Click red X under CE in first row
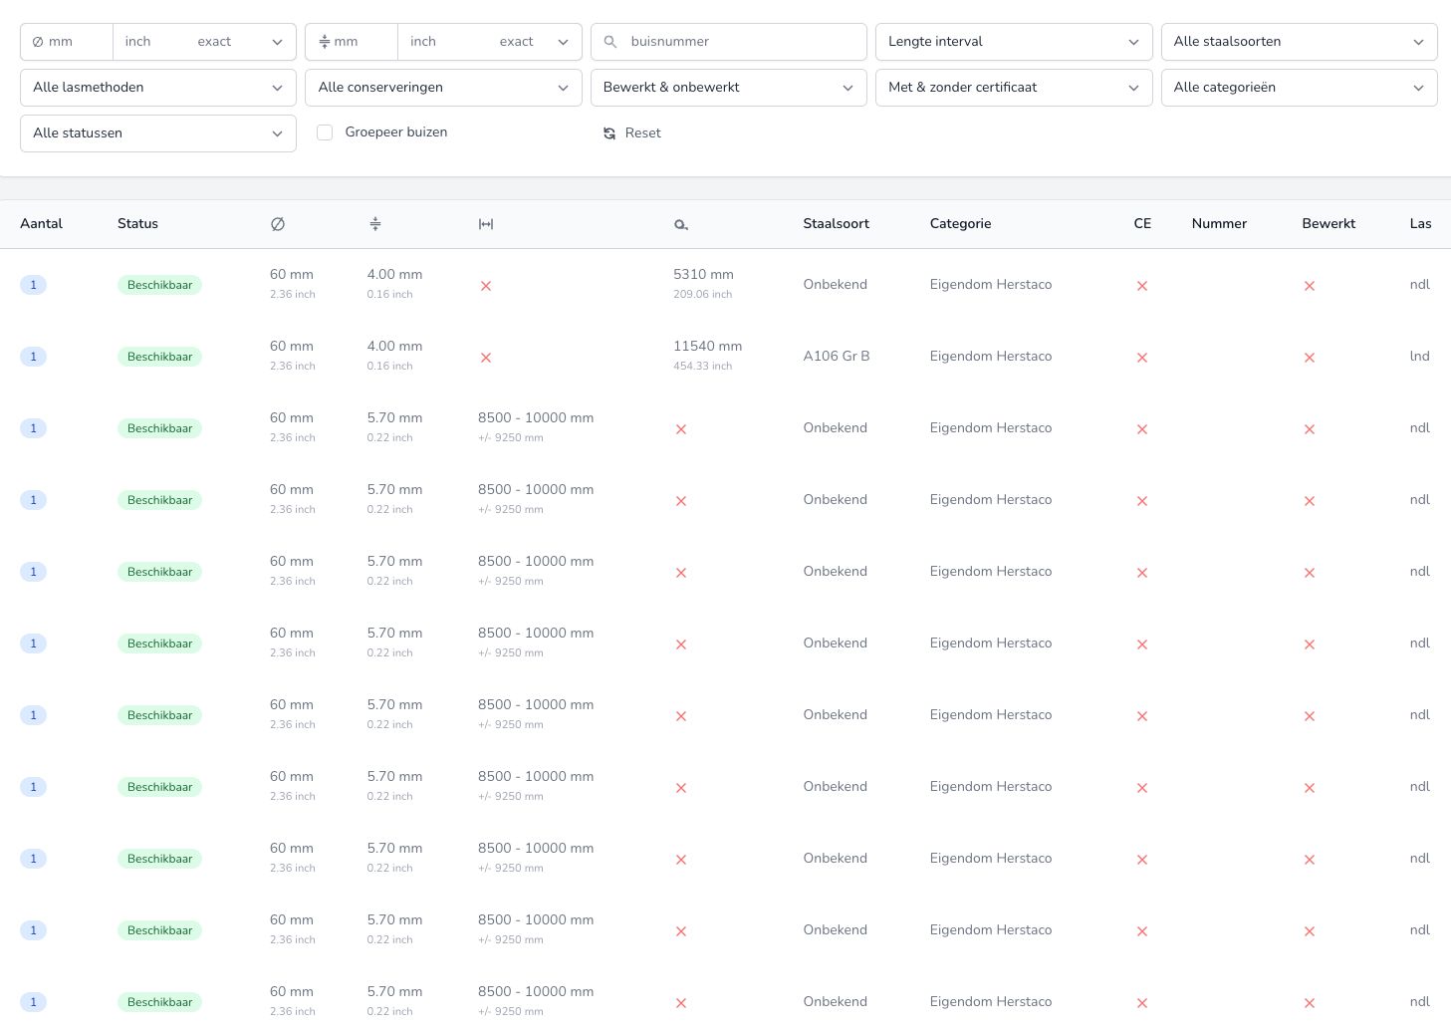This screenshot has width=1451, height=1033. (x=1142, y=286)
